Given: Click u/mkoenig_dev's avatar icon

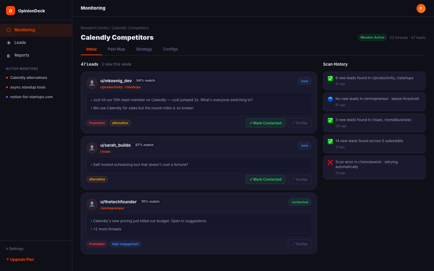Looking at the screenshot, I should (x=92, y=83).
